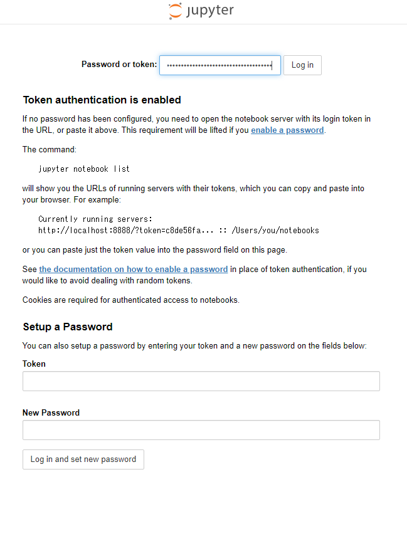Click the 'Currently running servers:' code line

pyautogui.click(x=95, y=219)
